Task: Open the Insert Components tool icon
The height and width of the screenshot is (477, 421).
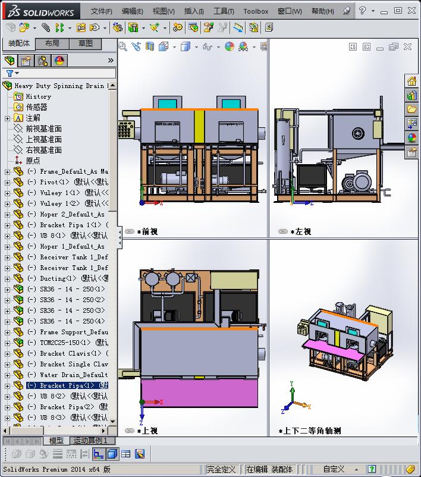Action: click(x=24, y=28)
